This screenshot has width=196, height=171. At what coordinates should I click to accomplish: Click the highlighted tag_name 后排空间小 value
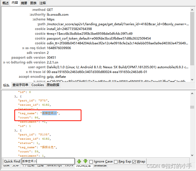coord(49,113)
